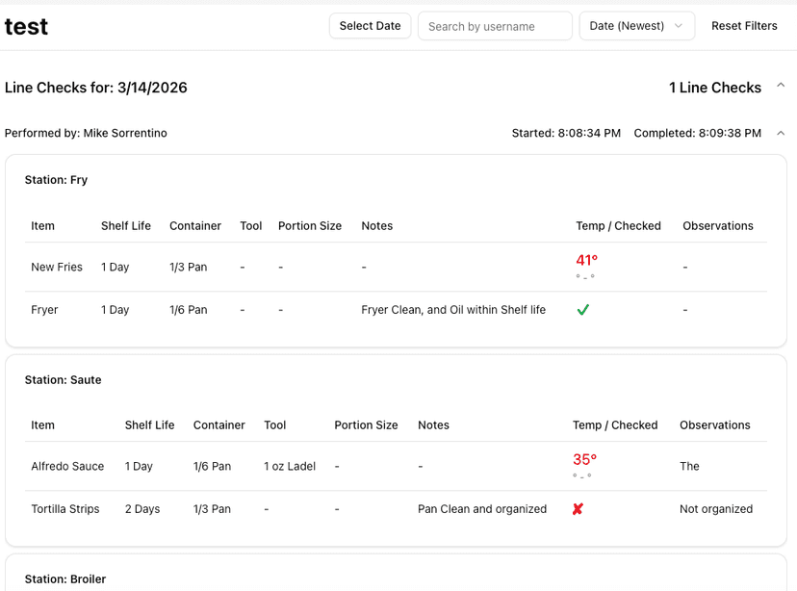797x591 pixels.
Task: Click the test page title
Action: pyautogui.click(x=26, y=27)
